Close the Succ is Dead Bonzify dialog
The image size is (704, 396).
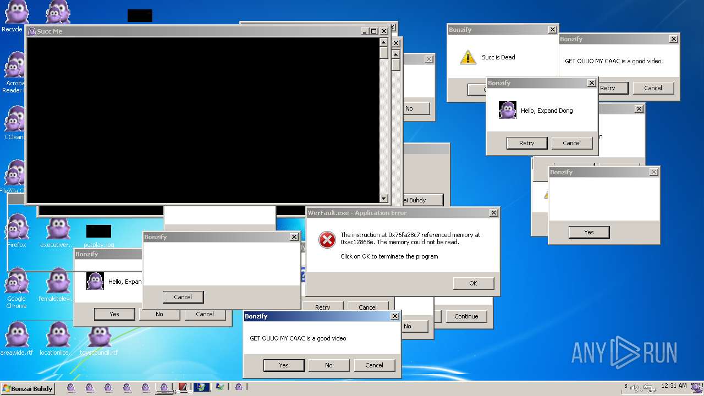coord(553,30)
